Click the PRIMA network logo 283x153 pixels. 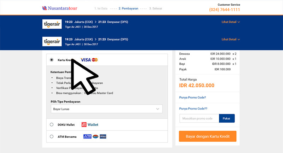pyautogui.click(x=103, y=136)
